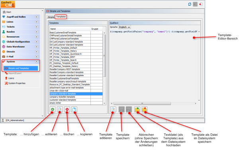Click the copy template icon
Screen dimensions: 239x153
[74, 109]
